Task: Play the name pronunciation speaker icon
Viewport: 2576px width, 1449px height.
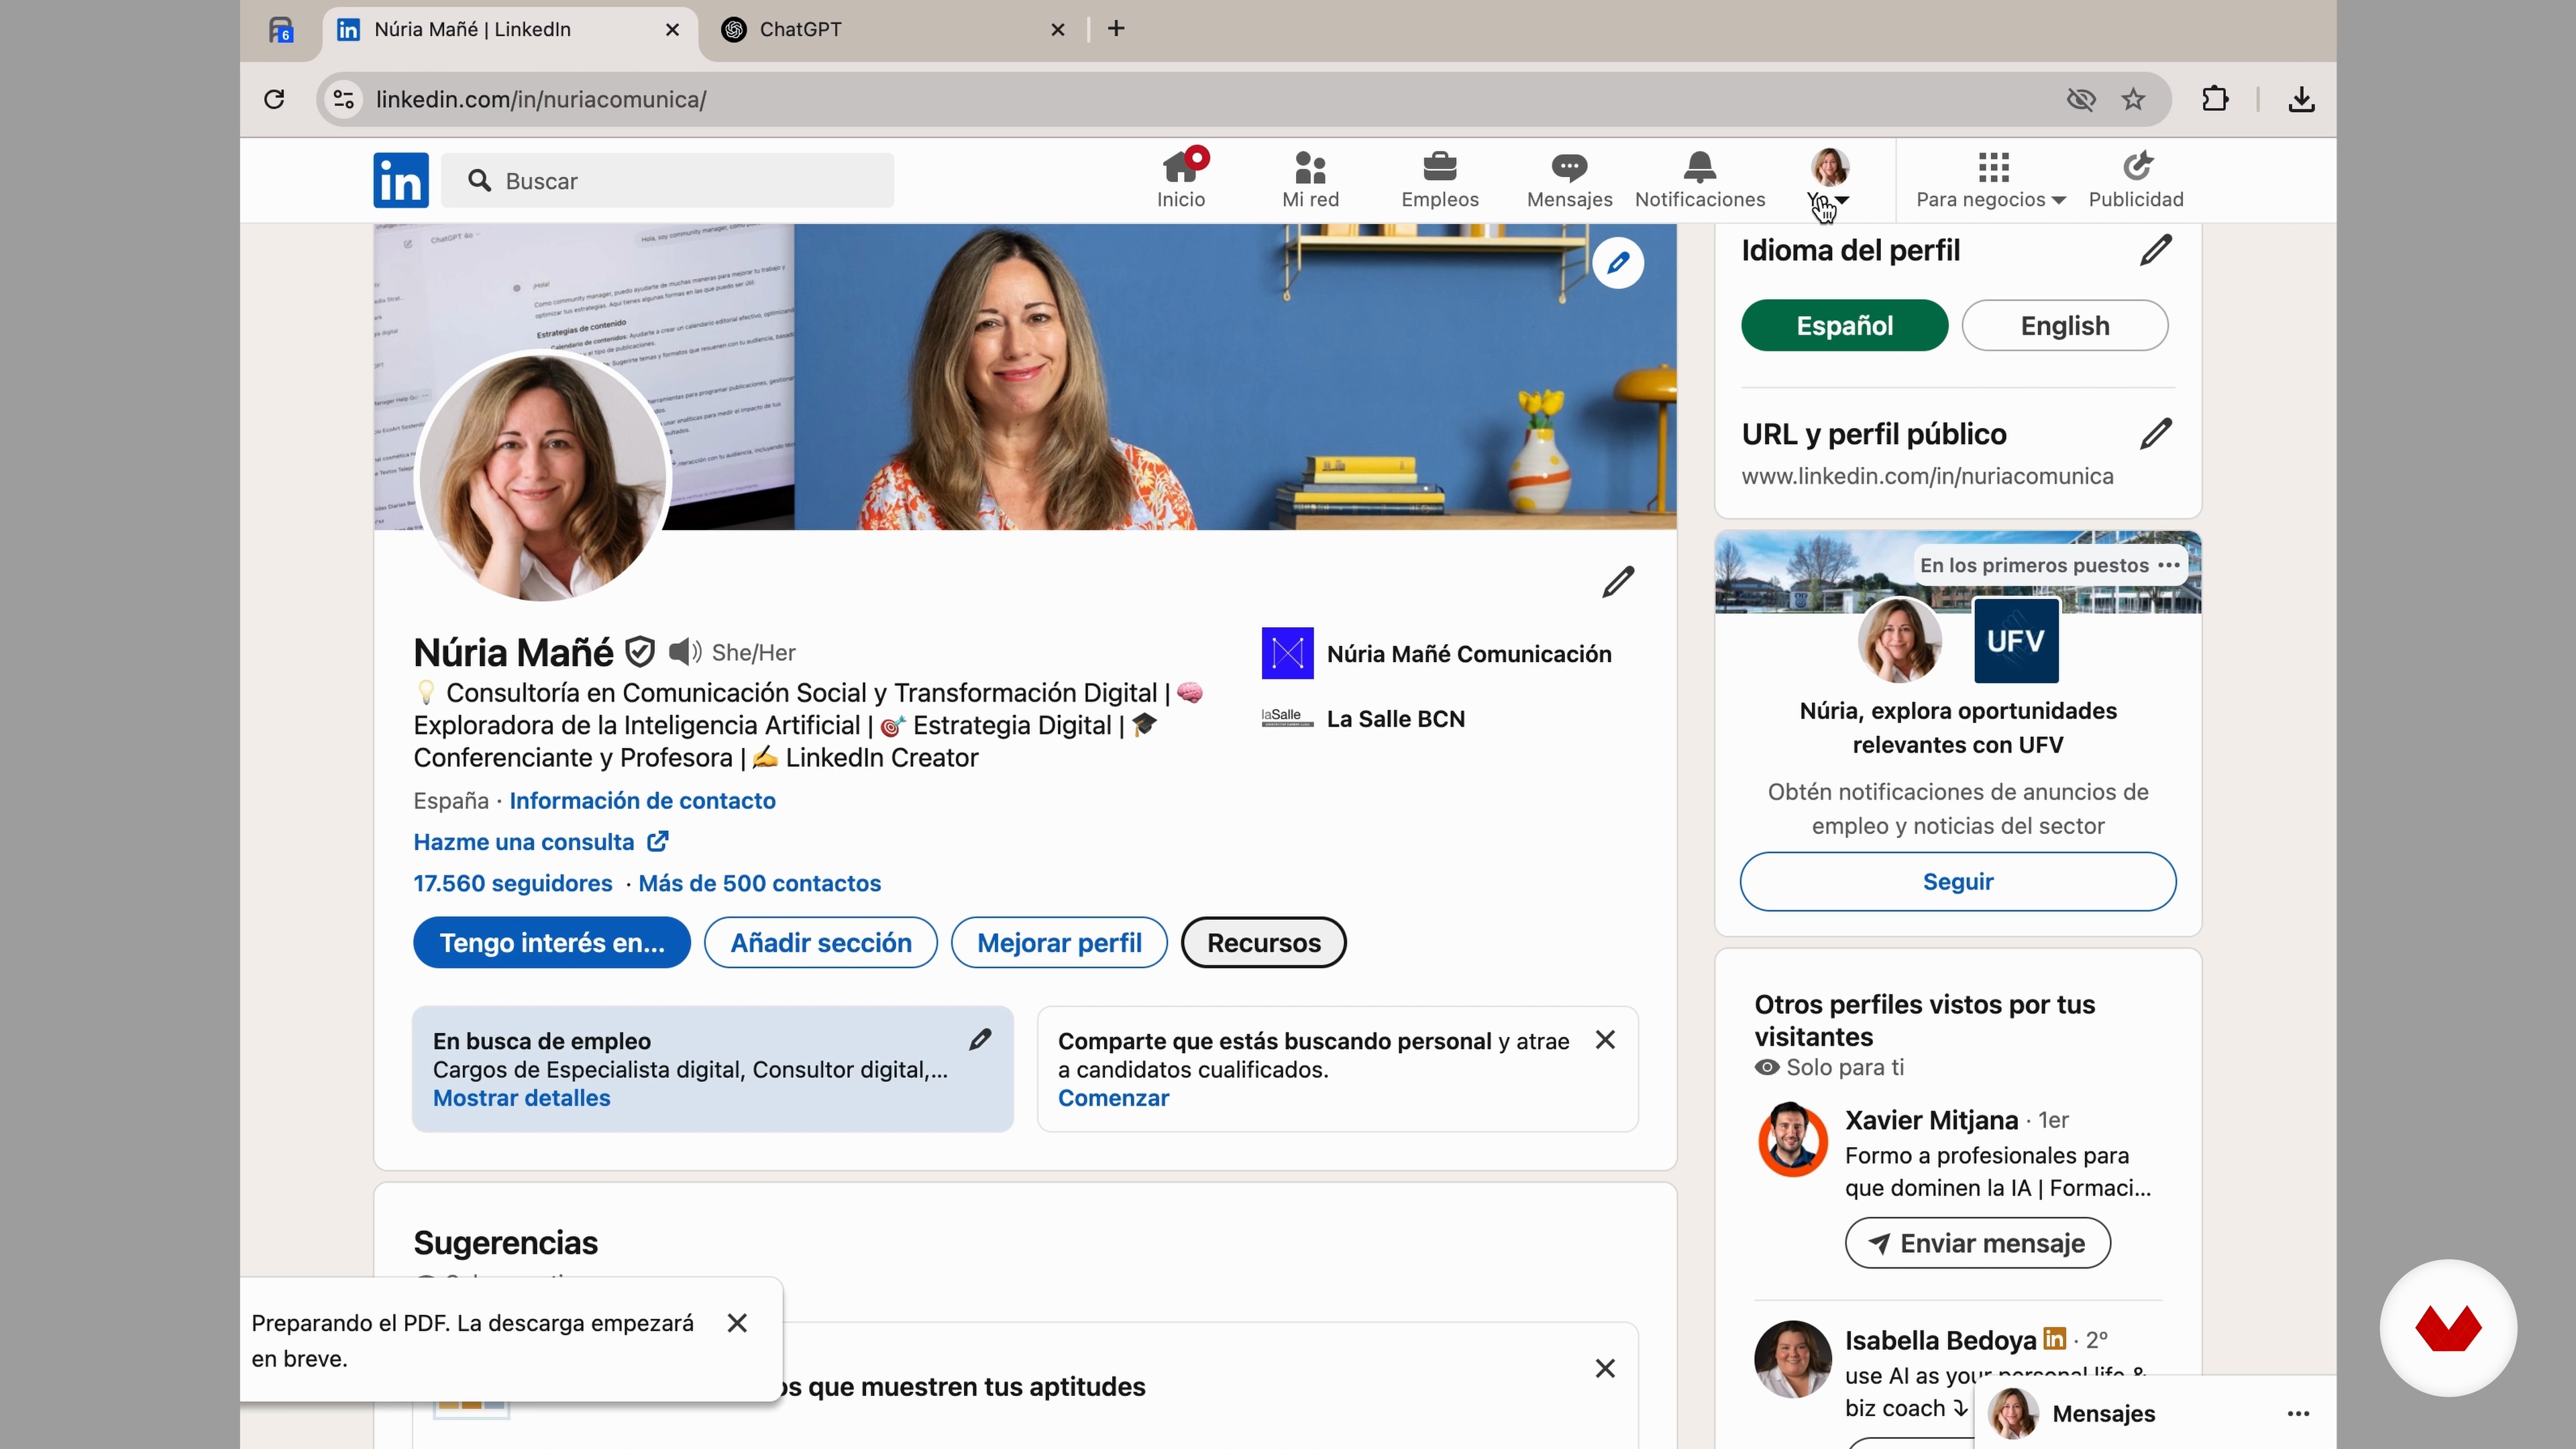Action: tap(685, 652)
